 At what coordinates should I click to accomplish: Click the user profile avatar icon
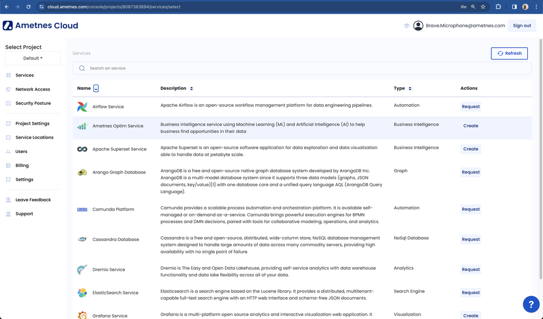[x=418, y=25]
